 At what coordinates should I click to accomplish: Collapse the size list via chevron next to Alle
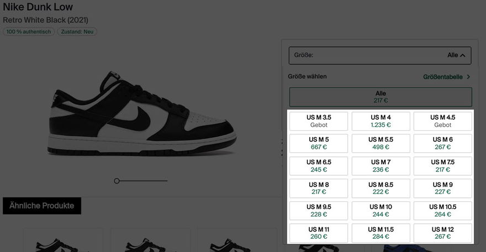click(x=463, y=55)
